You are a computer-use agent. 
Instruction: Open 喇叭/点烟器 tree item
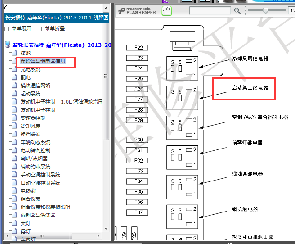point(34,158)
